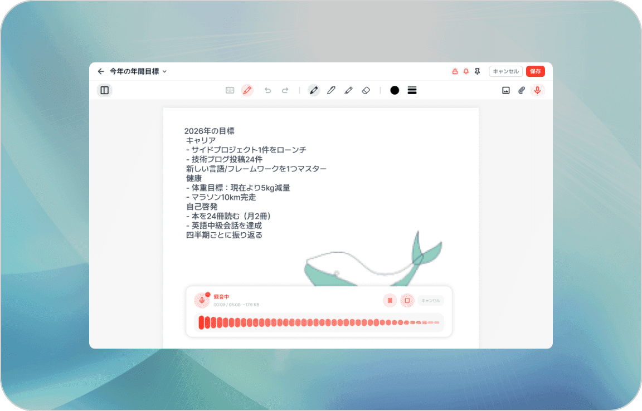
Task: Open the black color swatch picker
Action: pos(395,90)
